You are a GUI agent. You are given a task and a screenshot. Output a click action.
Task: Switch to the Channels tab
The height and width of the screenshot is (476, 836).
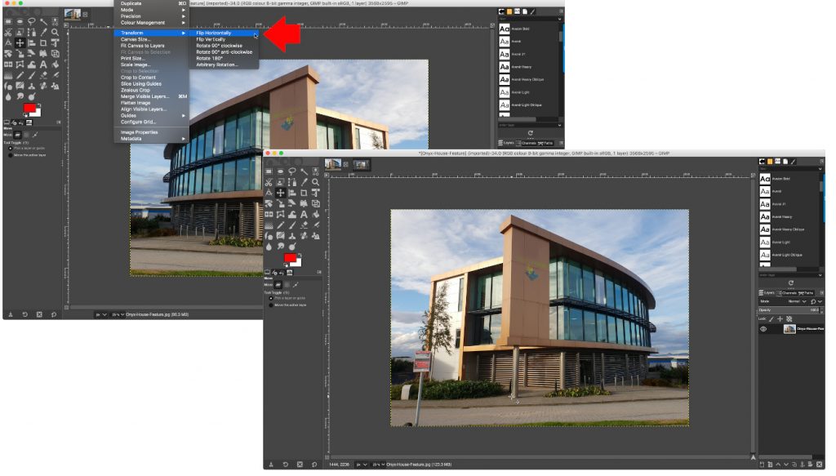point(788,292)
